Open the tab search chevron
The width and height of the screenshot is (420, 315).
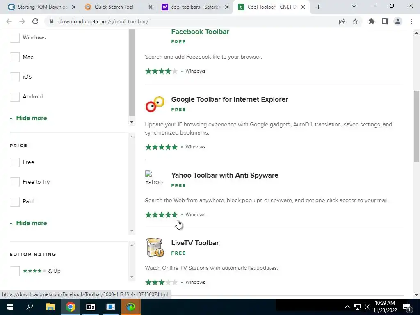point(354,6)
